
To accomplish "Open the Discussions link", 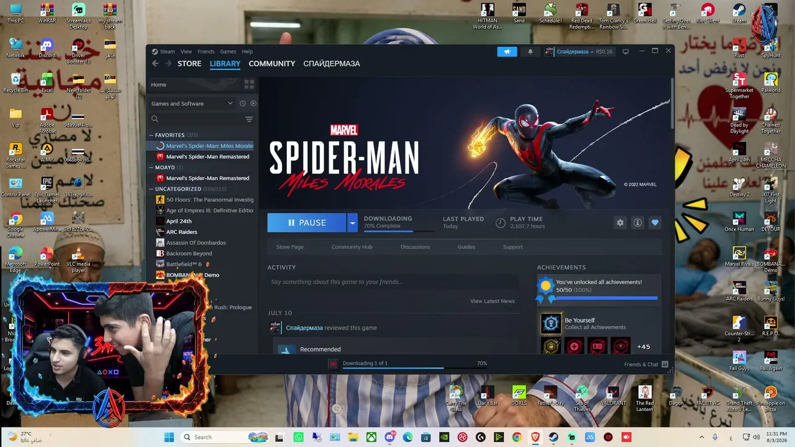I will pos(415,247).
